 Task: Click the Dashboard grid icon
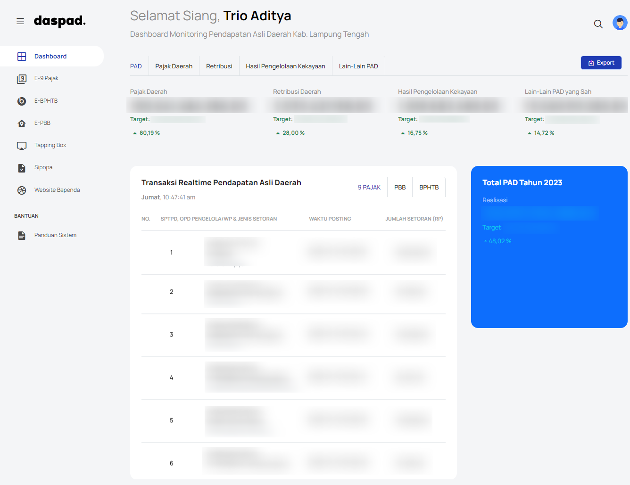22,57
